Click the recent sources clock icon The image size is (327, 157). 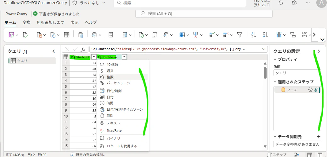coord(53,35)
